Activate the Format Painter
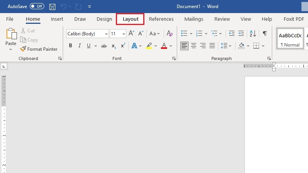 [39, 49]
